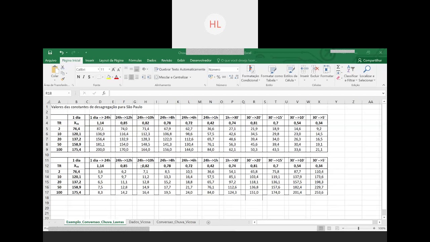
Task: Click the Copy icon in clipboard group
Action: [62, 73]
